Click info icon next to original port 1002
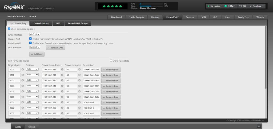This screenshot has width=273, height=129. (22, 75)
